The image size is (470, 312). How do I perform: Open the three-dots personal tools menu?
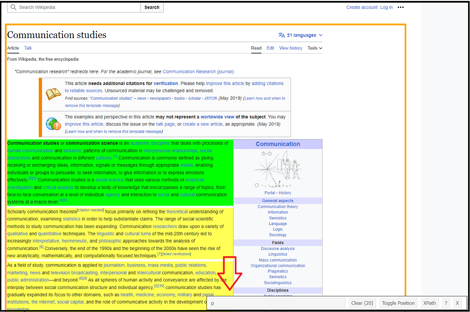point(400,8)
